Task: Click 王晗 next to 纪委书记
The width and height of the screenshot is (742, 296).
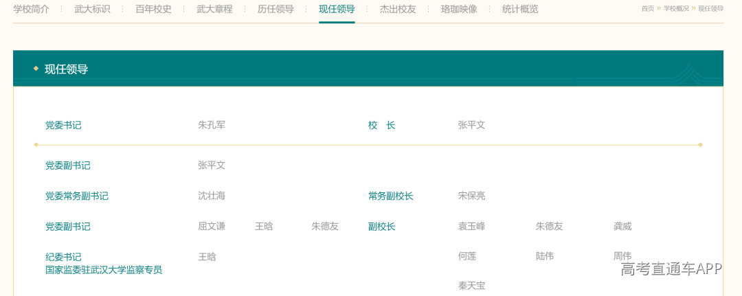Action: [207, 257]
